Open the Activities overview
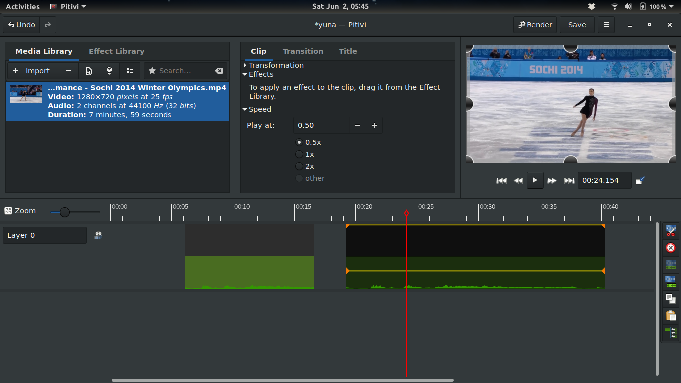 click(23, 7)
